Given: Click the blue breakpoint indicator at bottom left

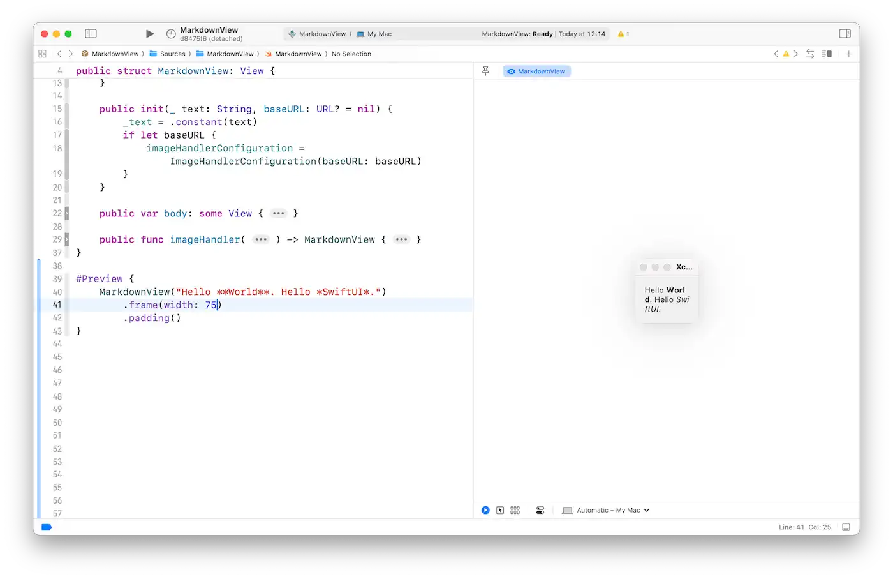Looking at the screenshot, I should pos(46,527).
